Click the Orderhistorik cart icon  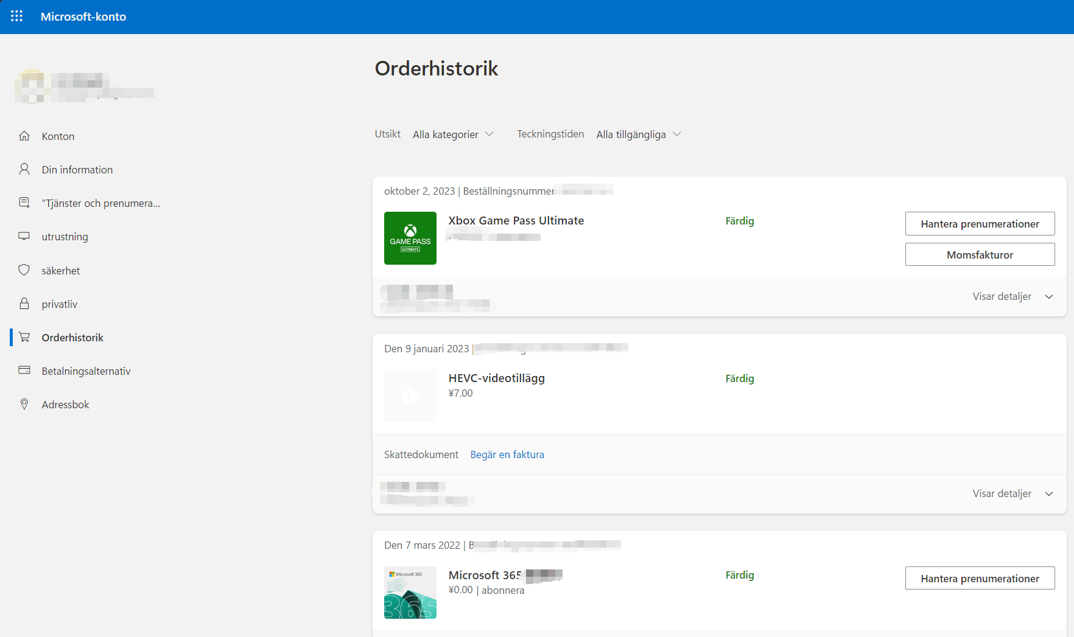[x=24, y=337]
